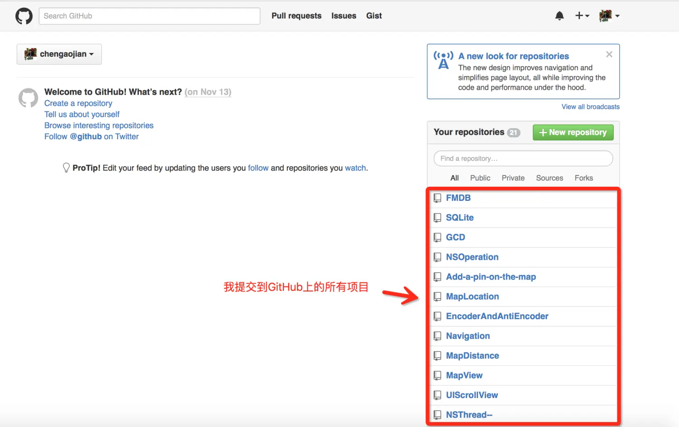The height and width of the screenshot is (427, 679).
Task: Open Pull requests in the header
Action: [x=296, y=16]
